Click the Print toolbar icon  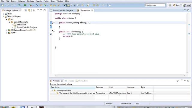(x=15, y=5)
